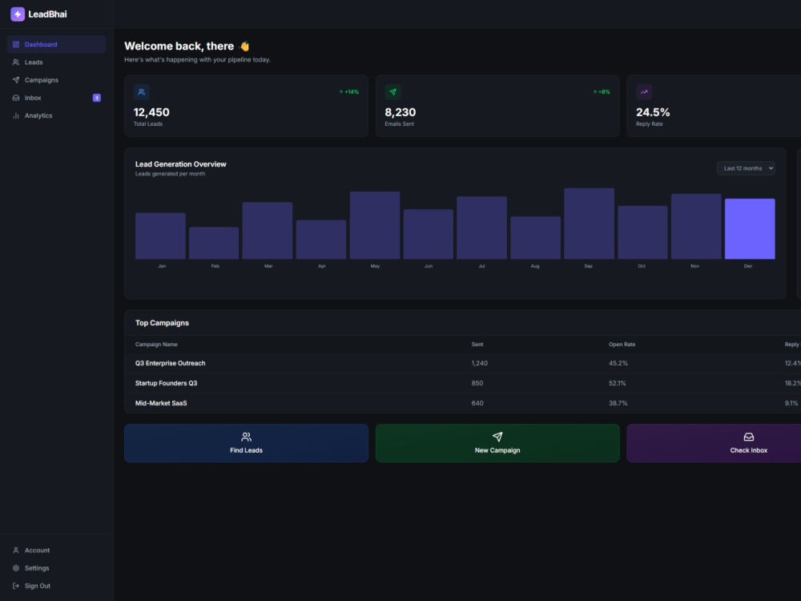This screenshot has width=801, height=601.
Task: Click the Leads people icon in sidebar
Action: tap(16, 63)
